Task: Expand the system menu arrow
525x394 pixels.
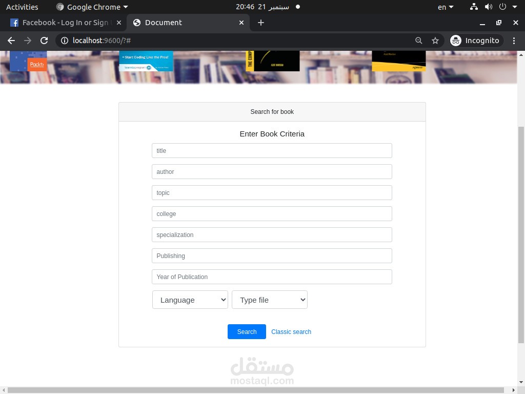Action: [x=515, y=7]
